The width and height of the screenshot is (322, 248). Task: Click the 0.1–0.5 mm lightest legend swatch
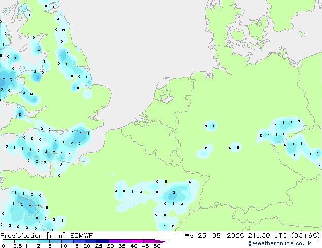(x=9, y=241)
